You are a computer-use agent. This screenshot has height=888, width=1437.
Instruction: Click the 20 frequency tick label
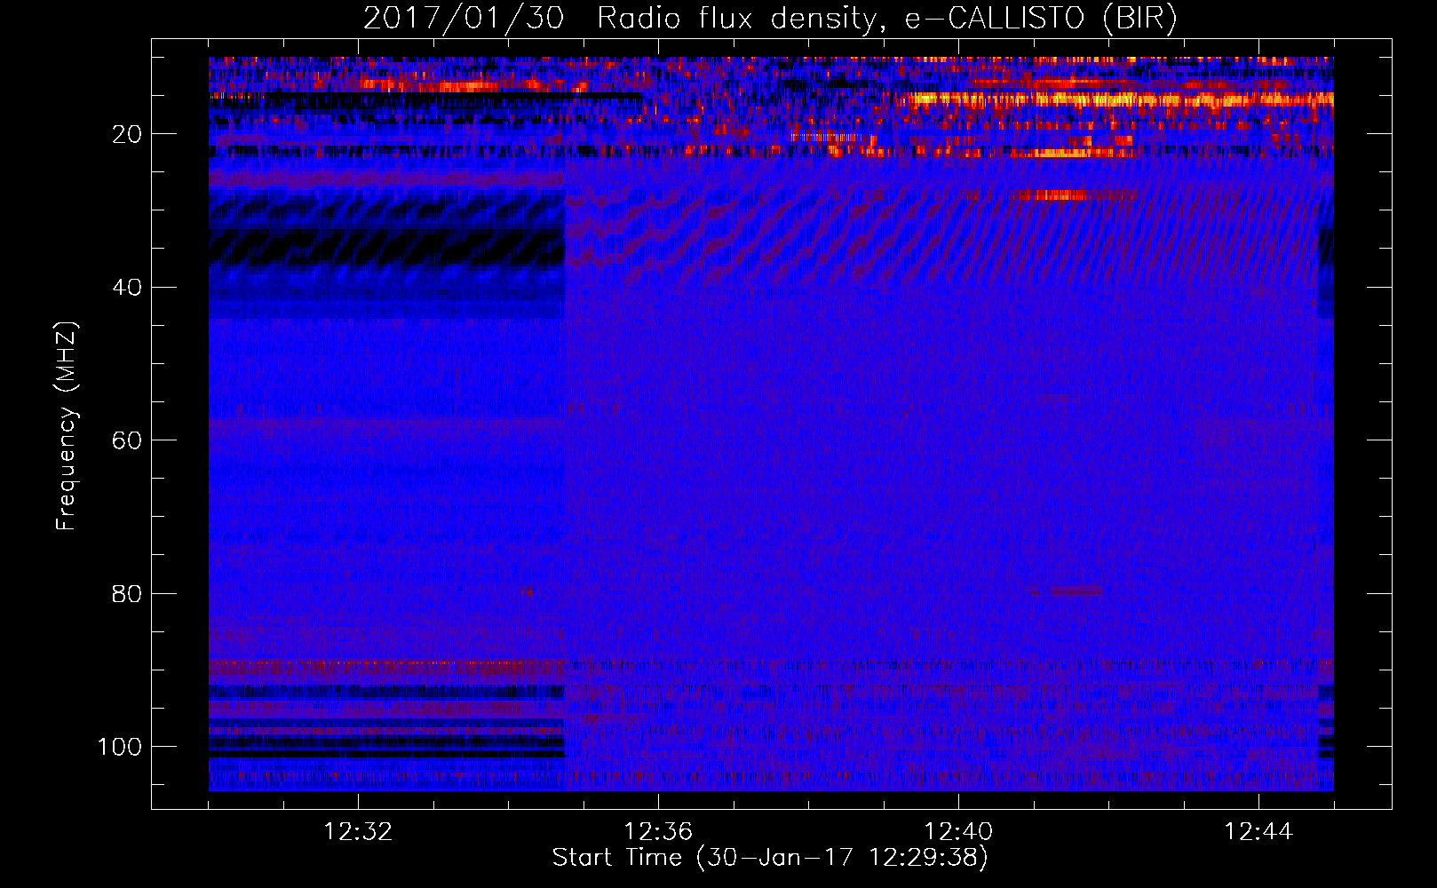tap(128, 134)
